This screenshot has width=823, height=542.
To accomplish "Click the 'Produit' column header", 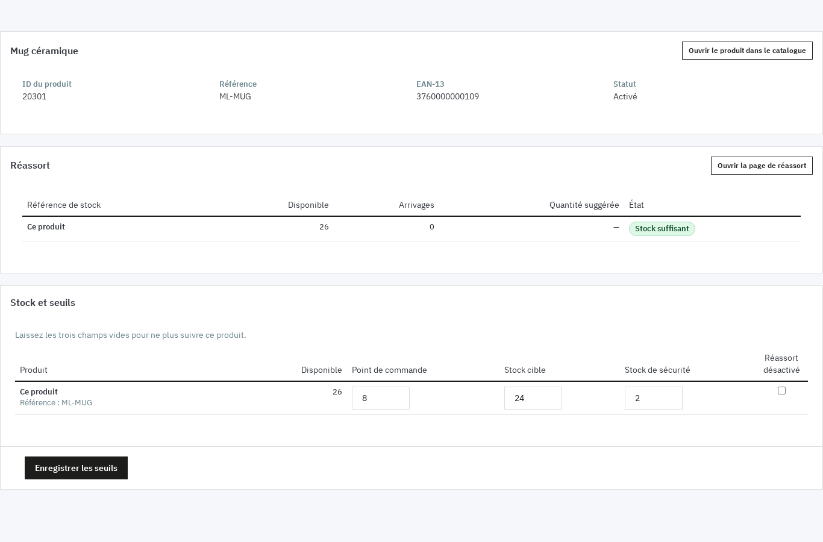I will pos(34,370).
